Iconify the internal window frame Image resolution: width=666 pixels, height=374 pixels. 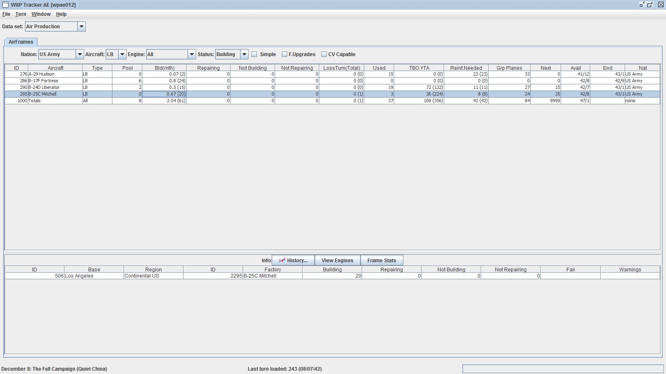coord(642,5)
